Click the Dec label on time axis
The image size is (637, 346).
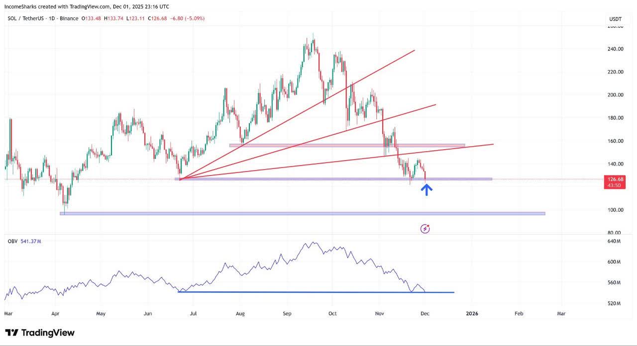pos(425,314)
